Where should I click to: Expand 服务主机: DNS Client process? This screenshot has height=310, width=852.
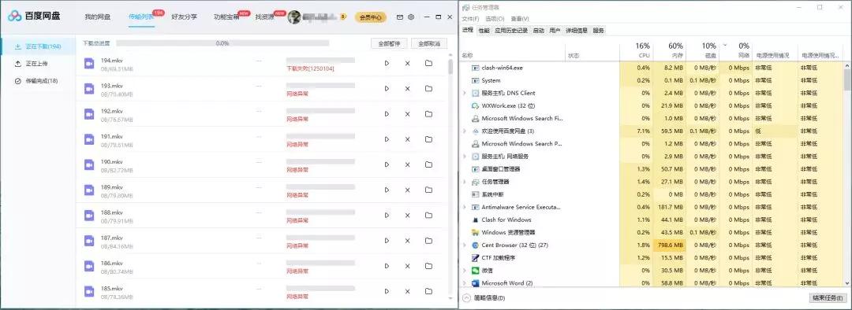[x=464, y=93]
